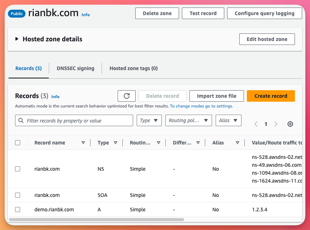Follow 'To change modes go to settings' link
This screenshot has height=230, width=310.
click(x=201, y=106)
